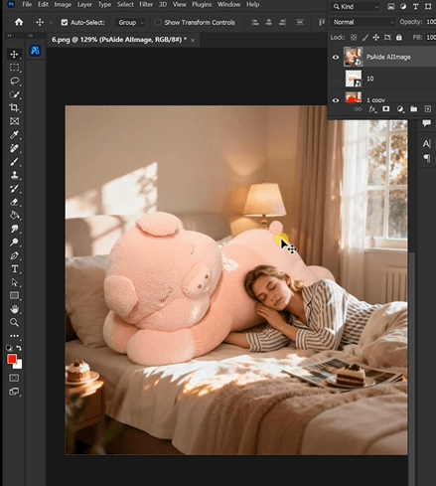Viewport: 436px width, 486px height.
Task: Link layers icon in Layers panel
Action: click(358, 109)
